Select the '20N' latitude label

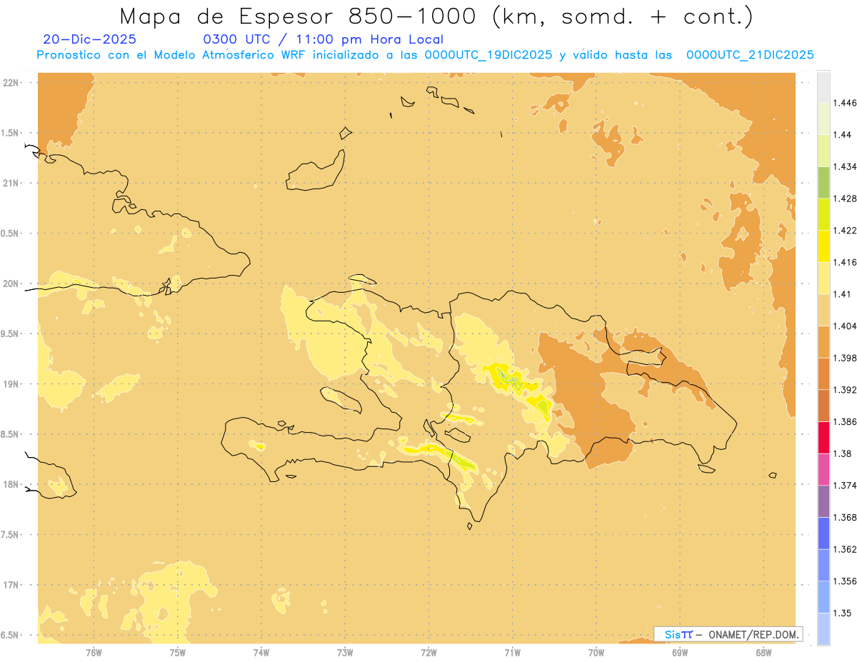coord(12,284)
